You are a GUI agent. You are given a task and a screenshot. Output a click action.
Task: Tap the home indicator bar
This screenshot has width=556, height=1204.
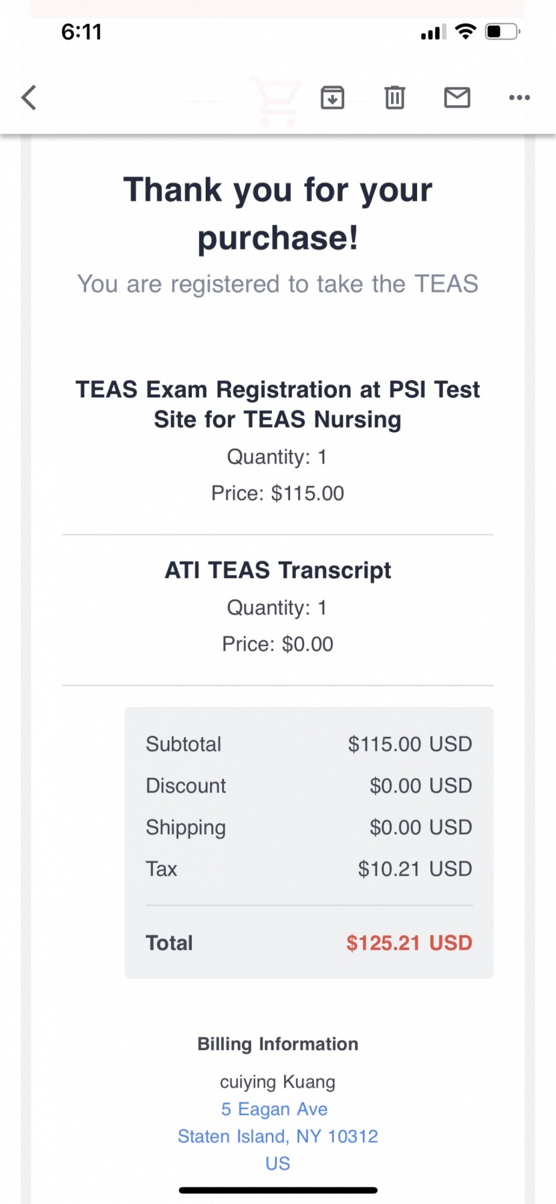tap(278, 1191)
